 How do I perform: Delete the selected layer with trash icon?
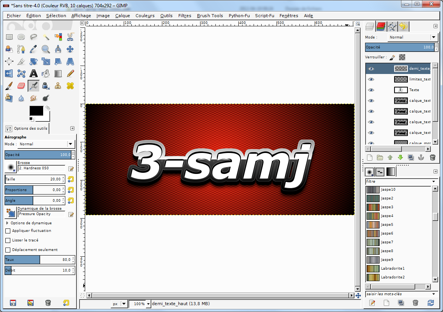coord(433,158)
